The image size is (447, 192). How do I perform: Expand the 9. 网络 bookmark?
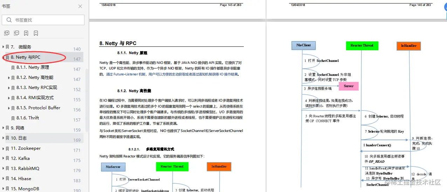[3, 128]
